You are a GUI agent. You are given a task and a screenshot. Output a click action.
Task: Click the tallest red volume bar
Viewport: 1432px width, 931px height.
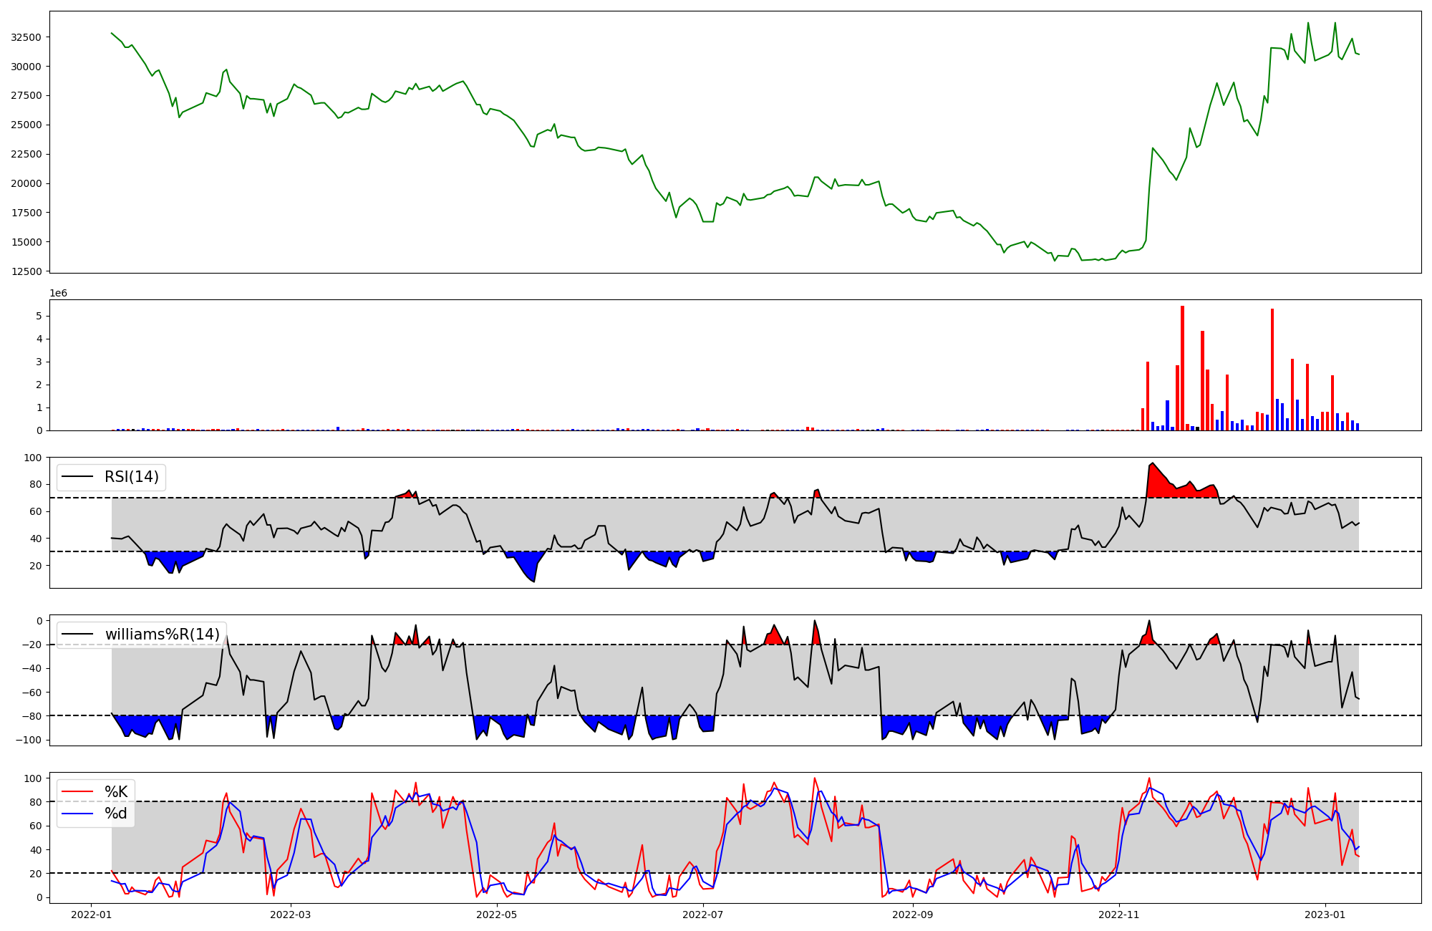pyautogui.click(x=1182, y=367)
